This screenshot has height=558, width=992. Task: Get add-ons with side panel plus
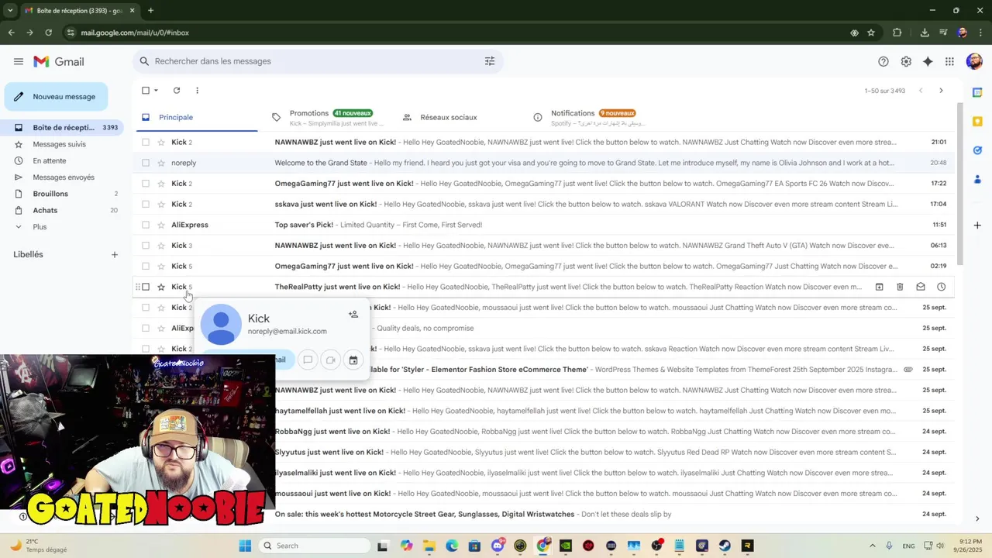[x=978, y=225]
